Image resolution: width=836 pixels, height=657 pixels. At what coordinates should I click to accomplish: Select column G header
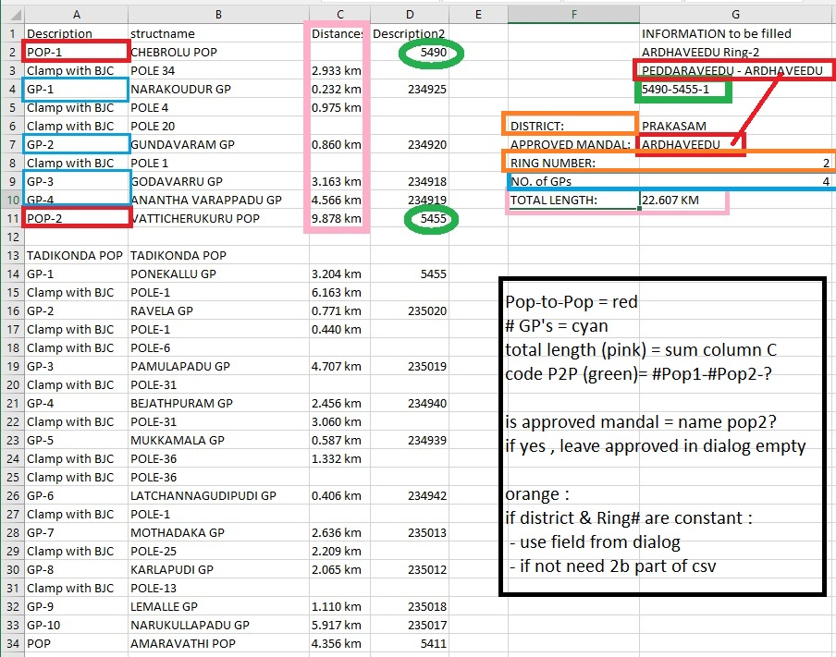[x=737, y=15]
